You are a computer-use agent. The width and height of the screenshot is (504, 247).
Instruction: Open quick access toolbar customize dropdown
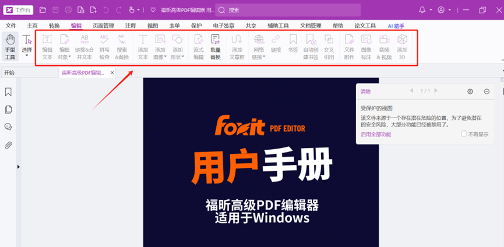click(x=153, y=10)
